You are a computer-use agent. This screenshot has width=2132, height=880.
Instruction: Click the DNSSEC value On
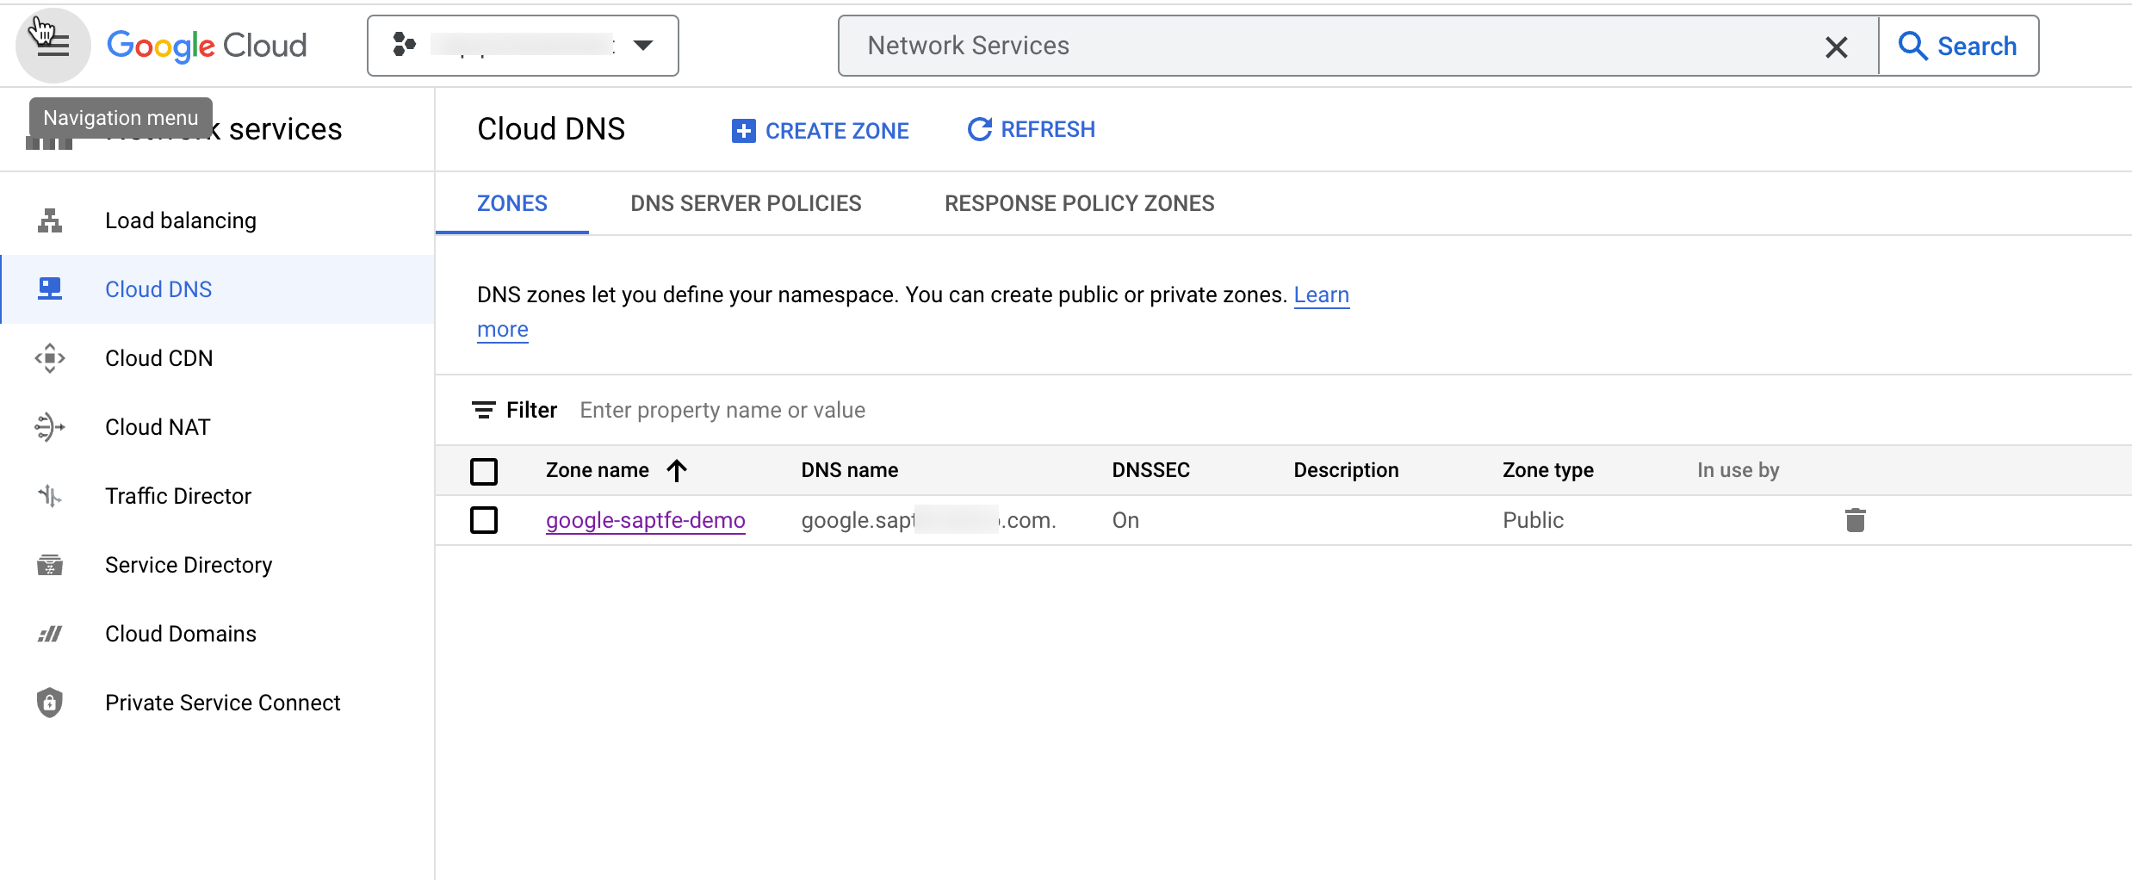tap(1125, 520)
